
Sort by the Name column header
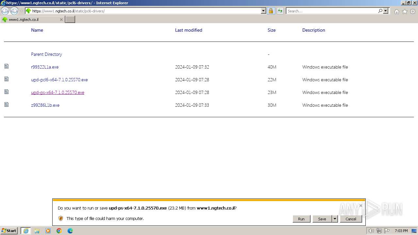pos(37,30)
